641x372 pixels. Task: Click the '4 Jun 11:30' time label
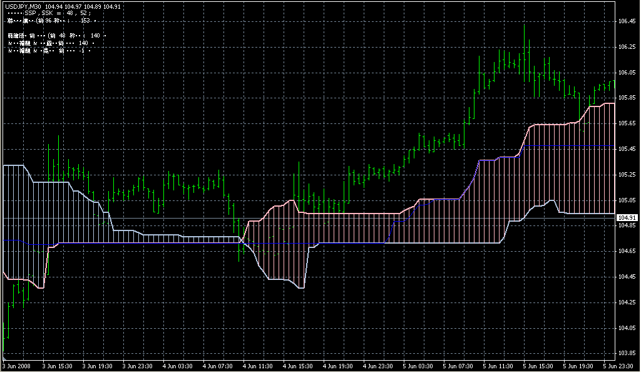pos(257,366)
